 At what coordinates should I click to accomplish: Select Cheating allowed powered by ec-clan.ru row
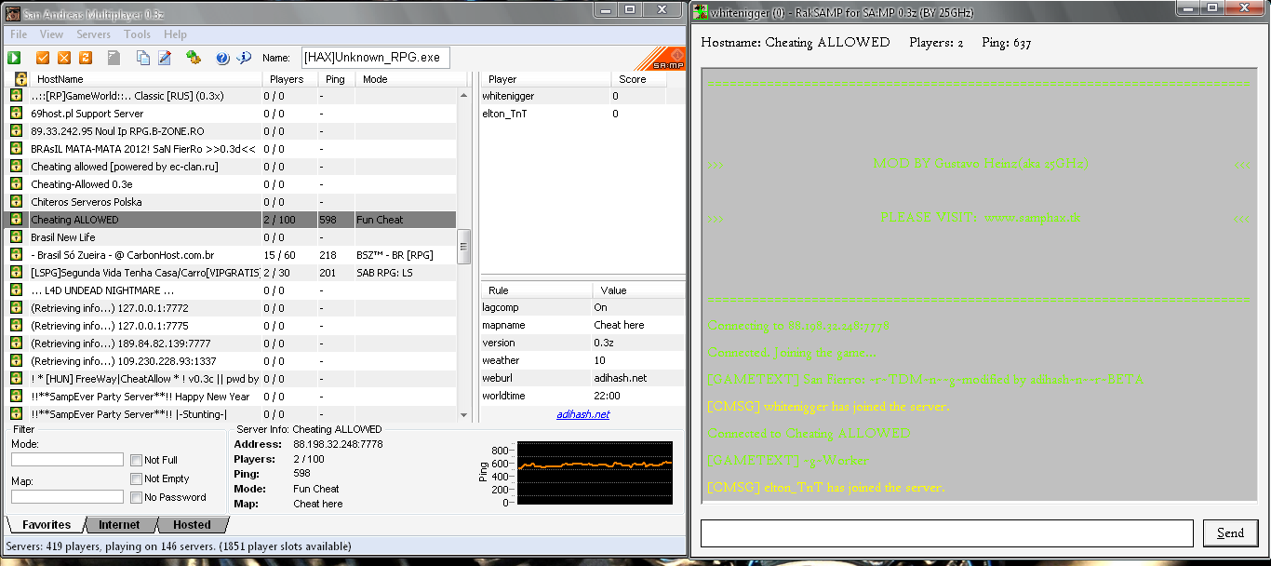pyautogui.click(x=233, y=167)
